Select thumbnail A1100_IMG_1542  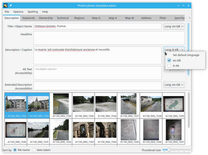61,131
